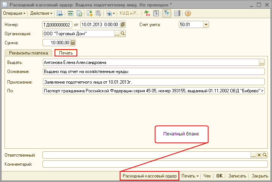
Task: Open the document structure report icon
Action: point(156,13)
